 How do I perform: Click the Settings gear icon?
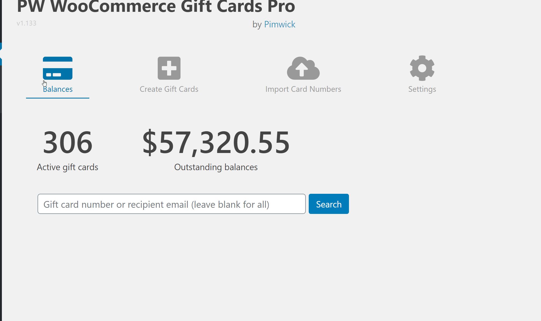422,68
